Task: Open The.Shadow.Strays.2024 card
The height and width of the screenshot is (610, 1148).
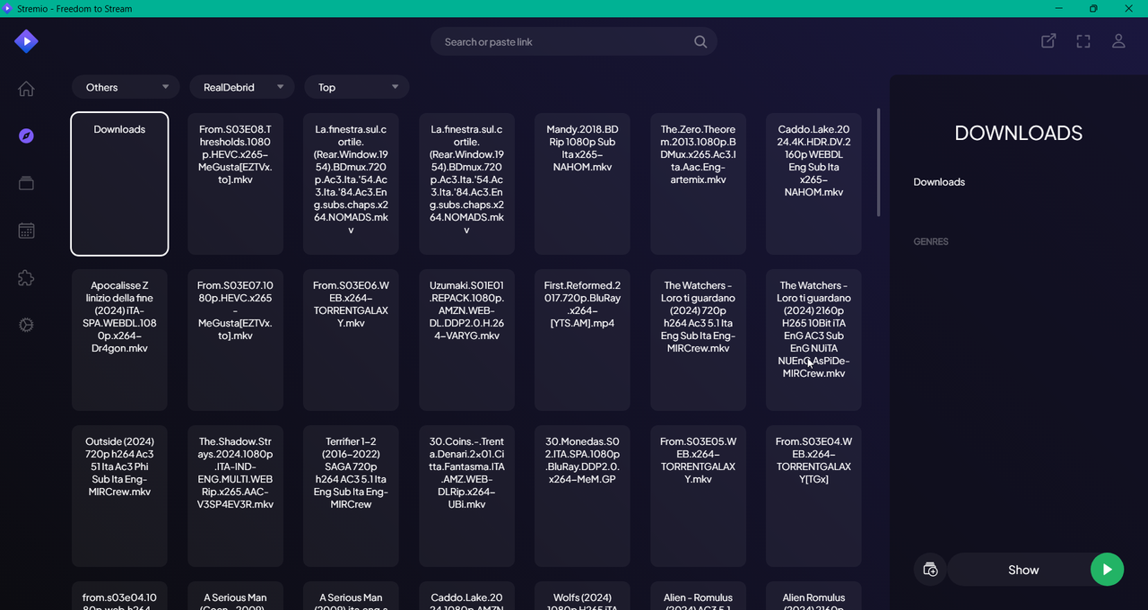Action: (x=236, y=496)
